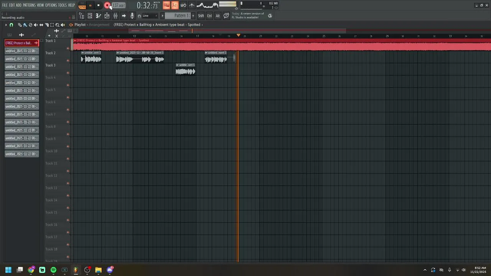Open the FILE menu
Screen dimensions: 491x276
coord(5,5)
